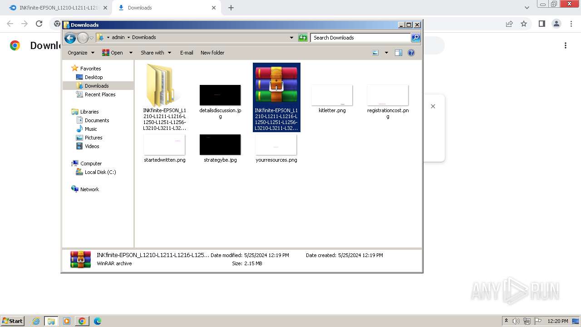
Task: Toggle the preview pane icon
Action: pos(399,53)
